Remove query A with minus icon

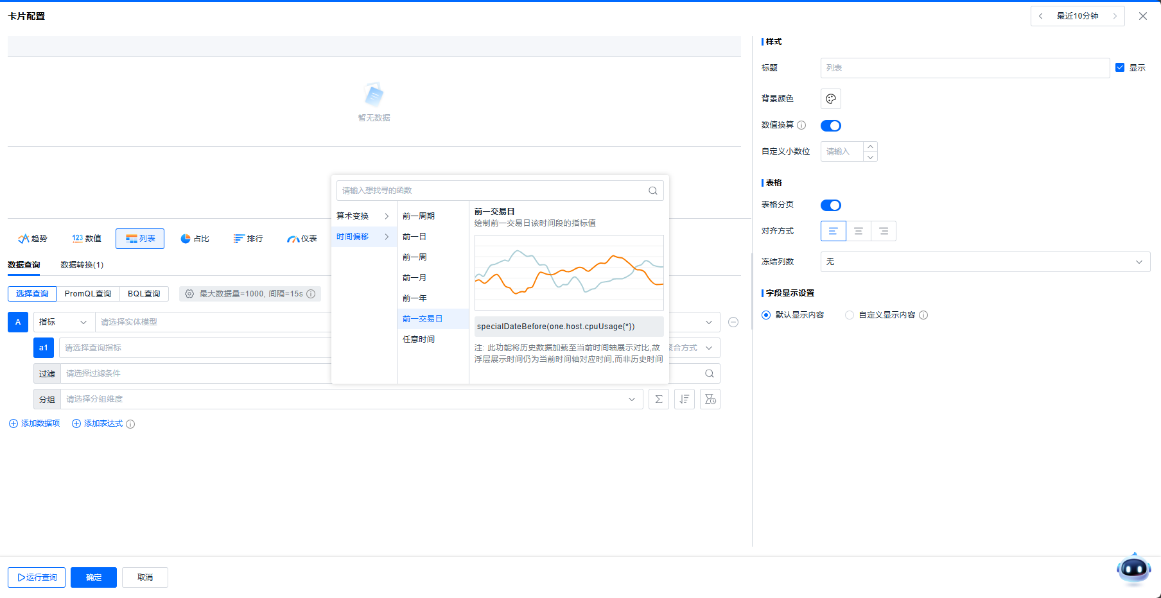[x=733, y=322]
